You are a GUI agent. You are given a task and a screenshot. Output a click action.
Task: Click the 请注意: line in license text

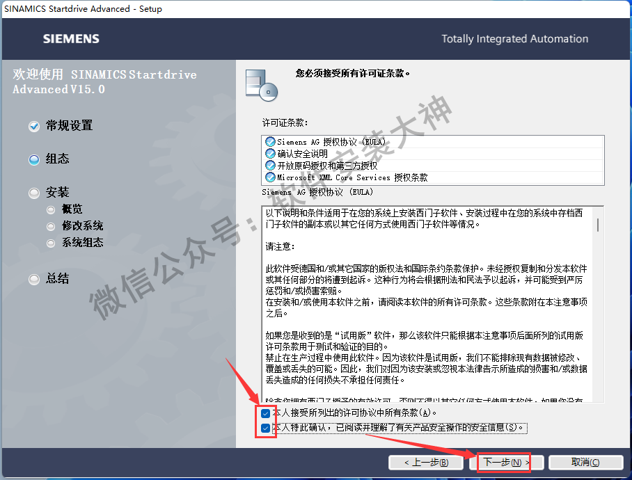[x=280, y=246]
